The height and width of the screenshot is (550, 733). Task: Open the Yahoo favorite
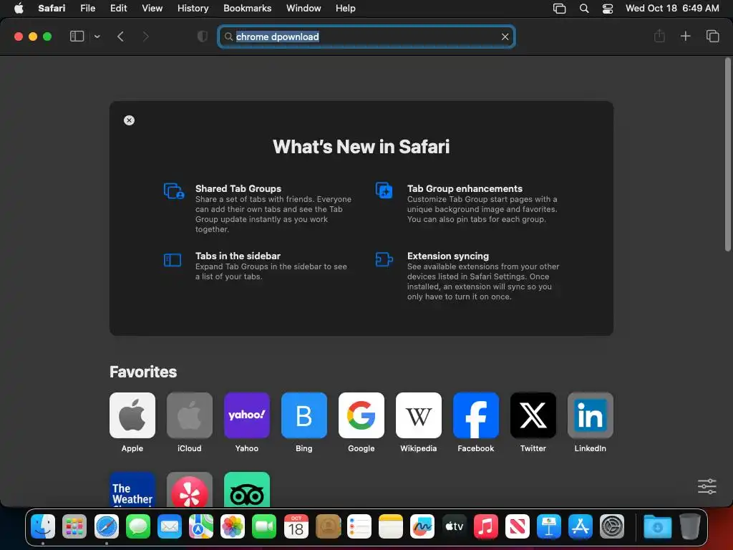click(x=247, y=415)
